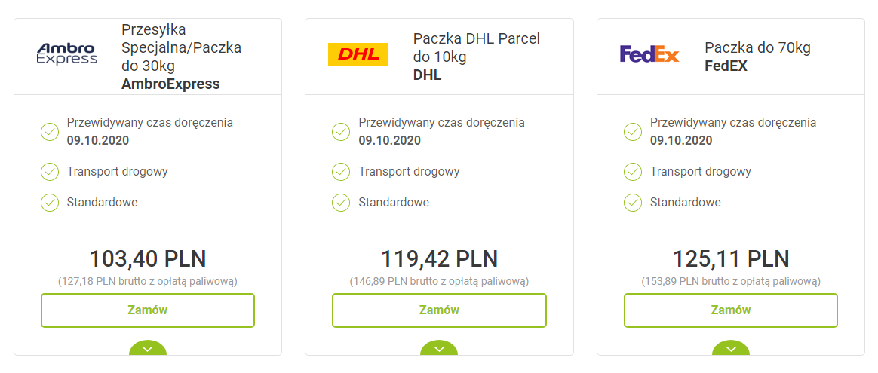The image size is (878, 373).
Task: Select the 103,40 PLN price
Action: (148, 258)
